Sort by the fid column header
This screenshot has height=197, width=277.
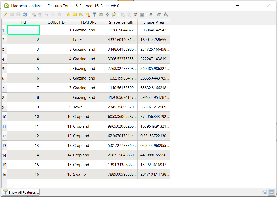click(x=23, y=22)
